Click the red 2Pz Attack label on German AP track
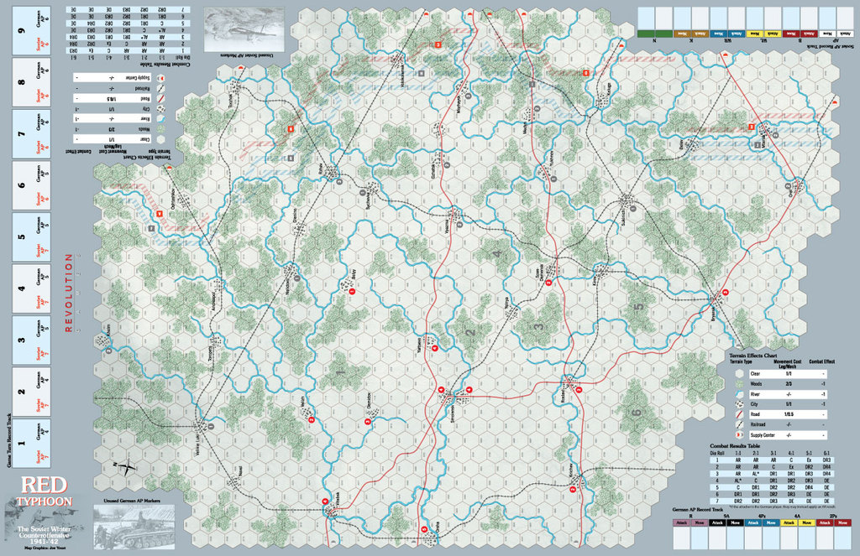Image resolution: width=860 pixels, height=556 pixels. point(825,522)
